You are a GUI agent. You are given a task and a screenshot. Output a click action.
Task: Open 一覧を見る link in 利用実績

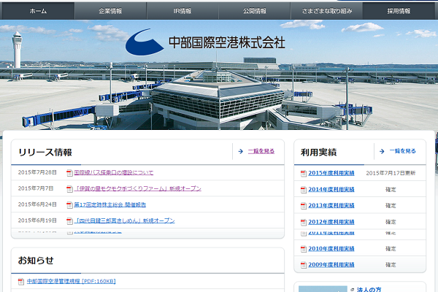pyautogui.click(x=402, y=151)
